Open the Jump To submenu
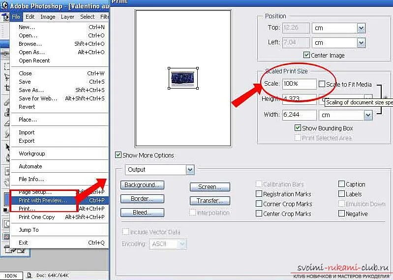This screenshot has width=393, height=280. pyautogui.click(x=60, y=230)
